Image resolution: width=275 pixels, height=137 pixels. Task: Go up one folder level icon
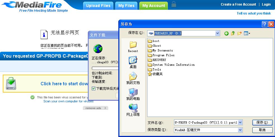click(x=233, y=33)
